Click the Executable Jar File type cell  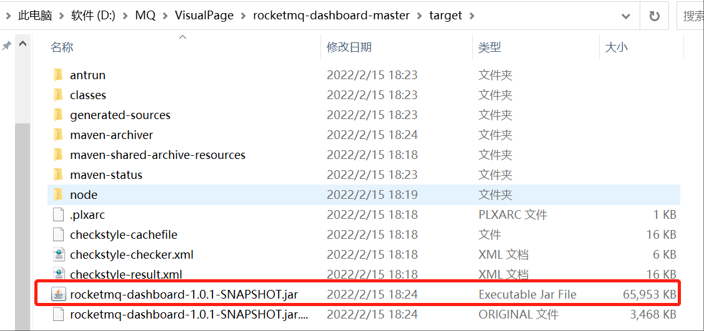(x=528, y=294)
